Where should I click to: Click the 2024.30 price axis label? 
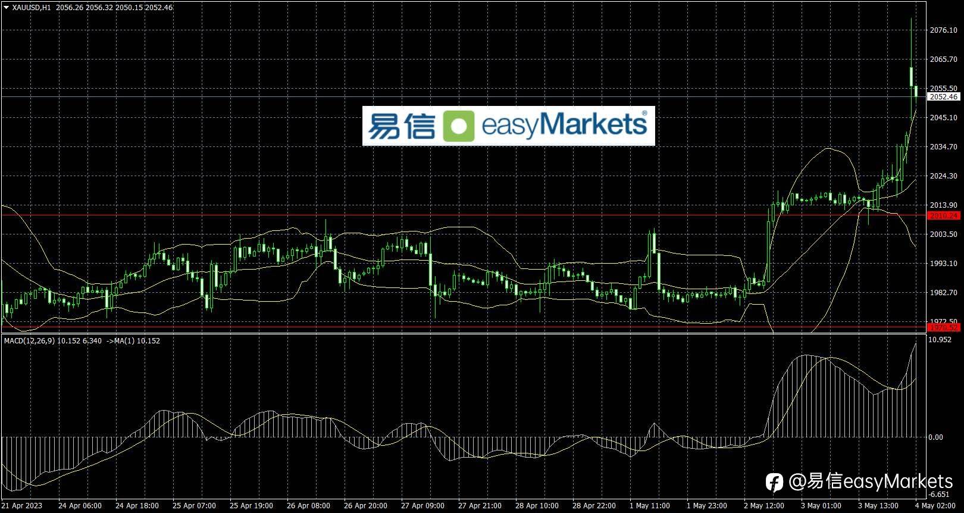point(944,176)
